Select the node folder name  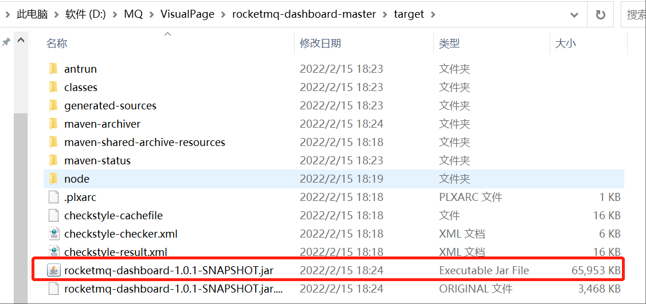click(x=77, y=179)
